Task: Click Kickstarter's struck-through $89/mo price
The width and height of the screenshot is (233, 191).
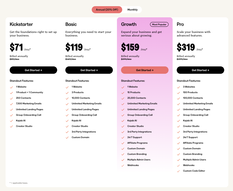Action: point(14,59)
